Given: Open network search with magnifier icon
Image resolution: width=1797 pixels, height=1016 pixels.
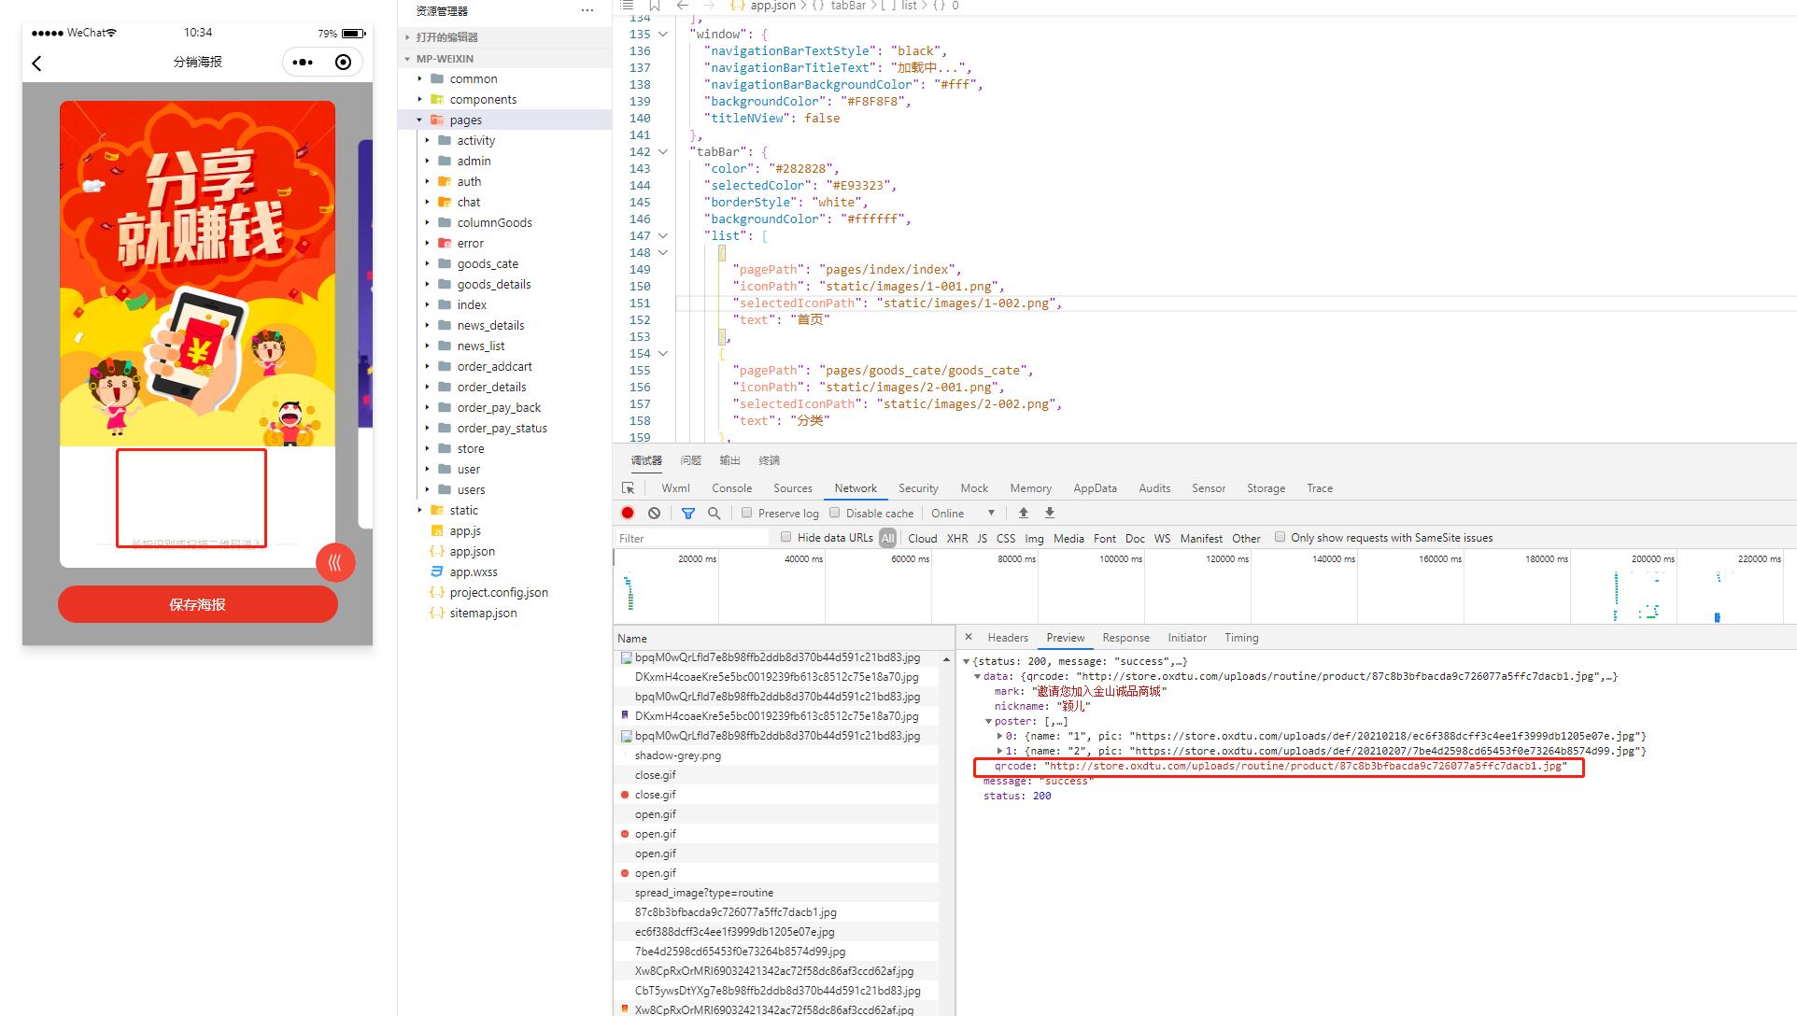Looking at the screenshot, I should [714, 513].
